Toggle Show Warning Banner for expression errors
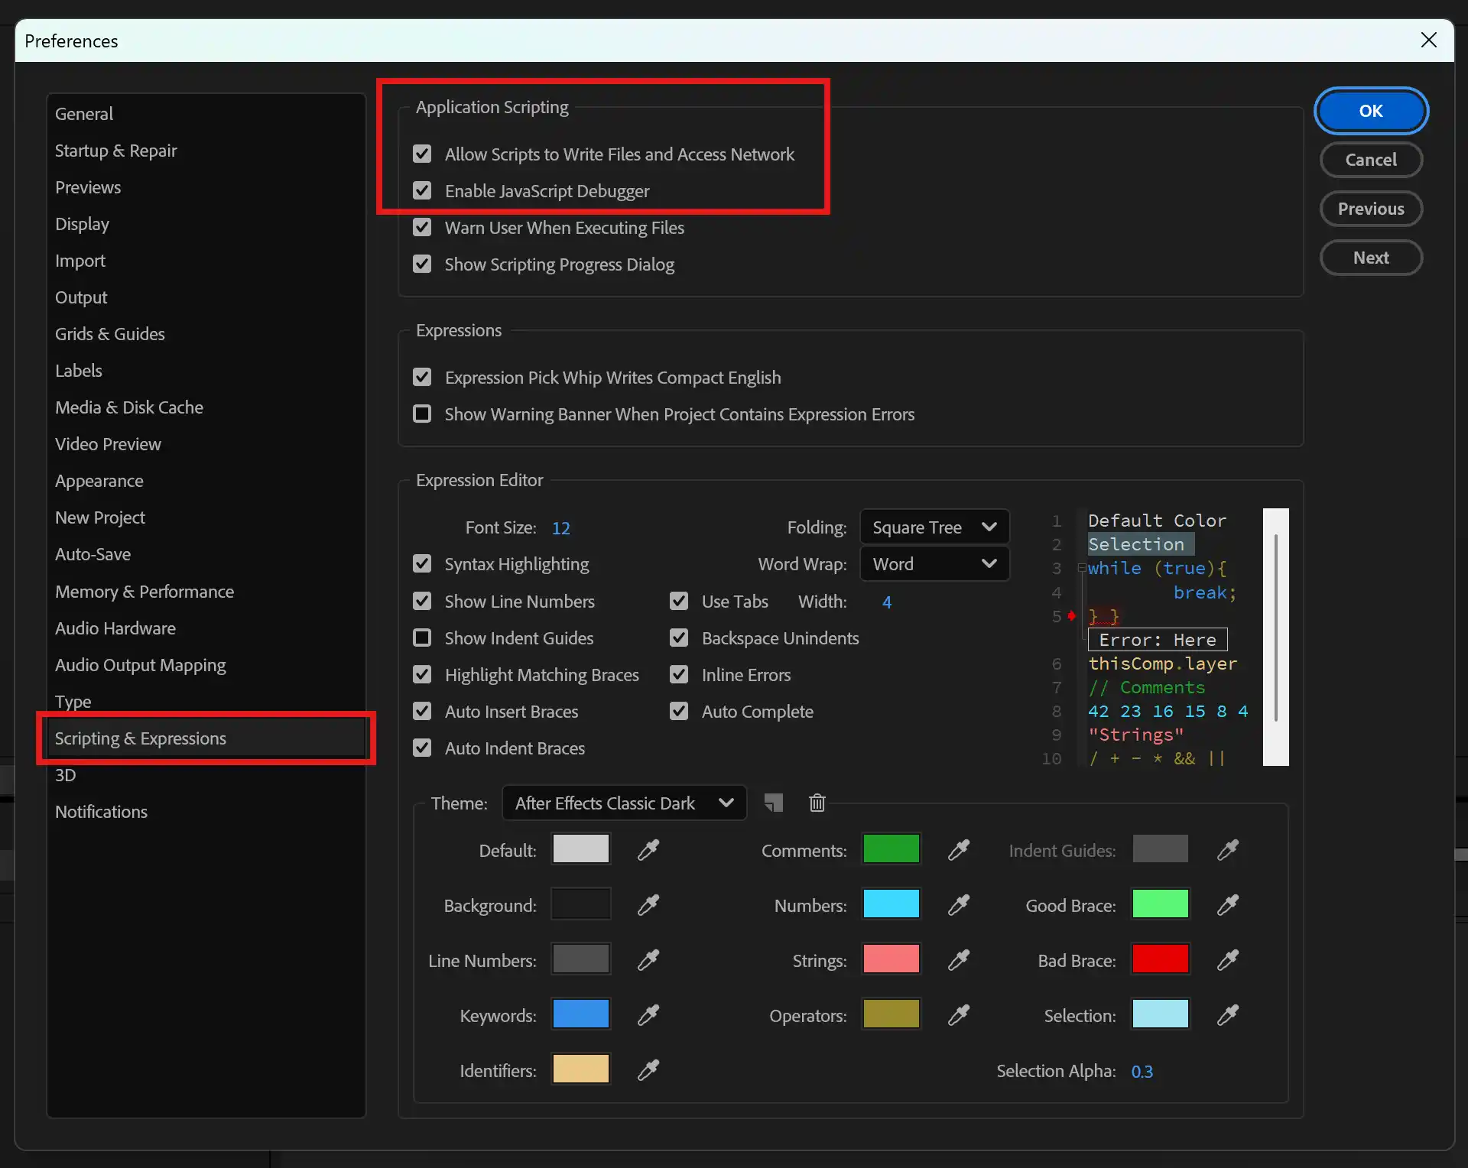This screenshot has height=1168, width=1468. (x=422, y=414)
